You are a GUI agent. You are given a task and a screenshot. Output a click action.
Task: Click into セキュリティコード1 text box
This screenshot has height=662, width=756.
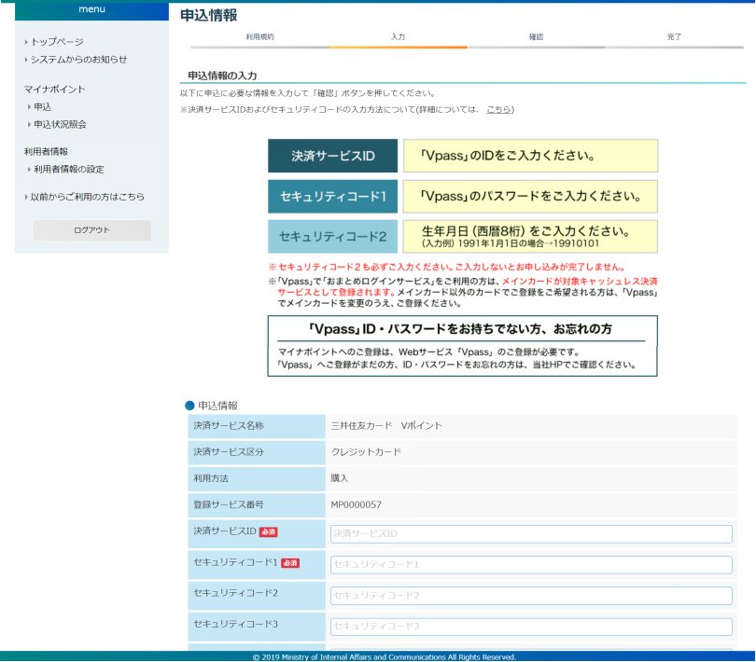tap(530, 564)
